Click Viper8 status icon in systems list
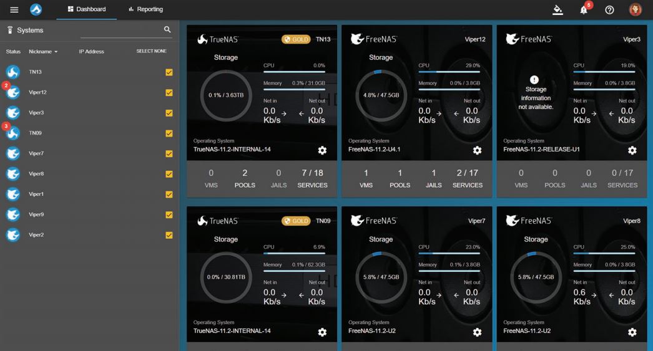This screenshot has width=653, height=351. pyautogui.click(x=13, y=174)
